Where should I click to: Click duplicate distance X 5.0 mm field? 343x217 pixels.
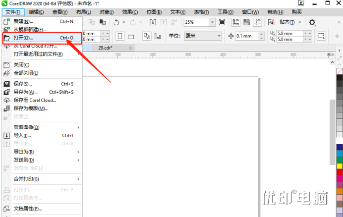pyautogui.click(x=289, y=33)
